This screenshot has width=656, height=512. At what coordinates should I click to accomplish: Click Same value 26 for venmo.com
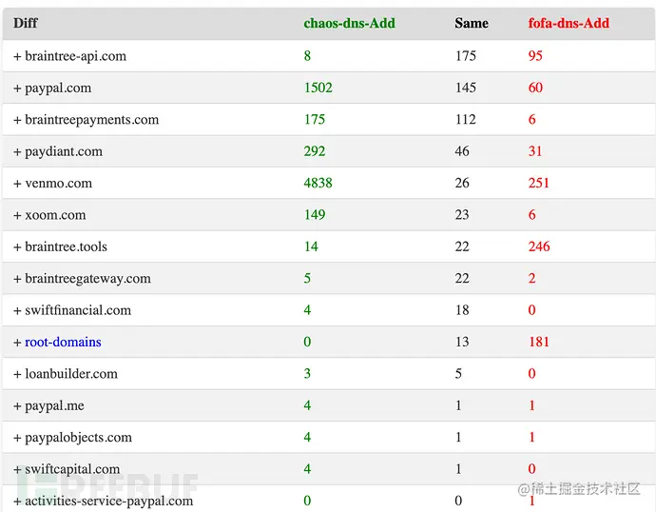click(x=462, y=184)
